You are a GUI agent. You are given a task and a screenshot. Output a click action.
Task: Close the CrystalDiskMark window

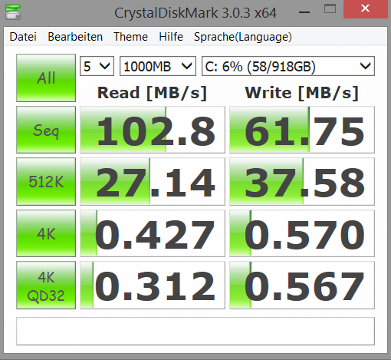pos(366,9)
